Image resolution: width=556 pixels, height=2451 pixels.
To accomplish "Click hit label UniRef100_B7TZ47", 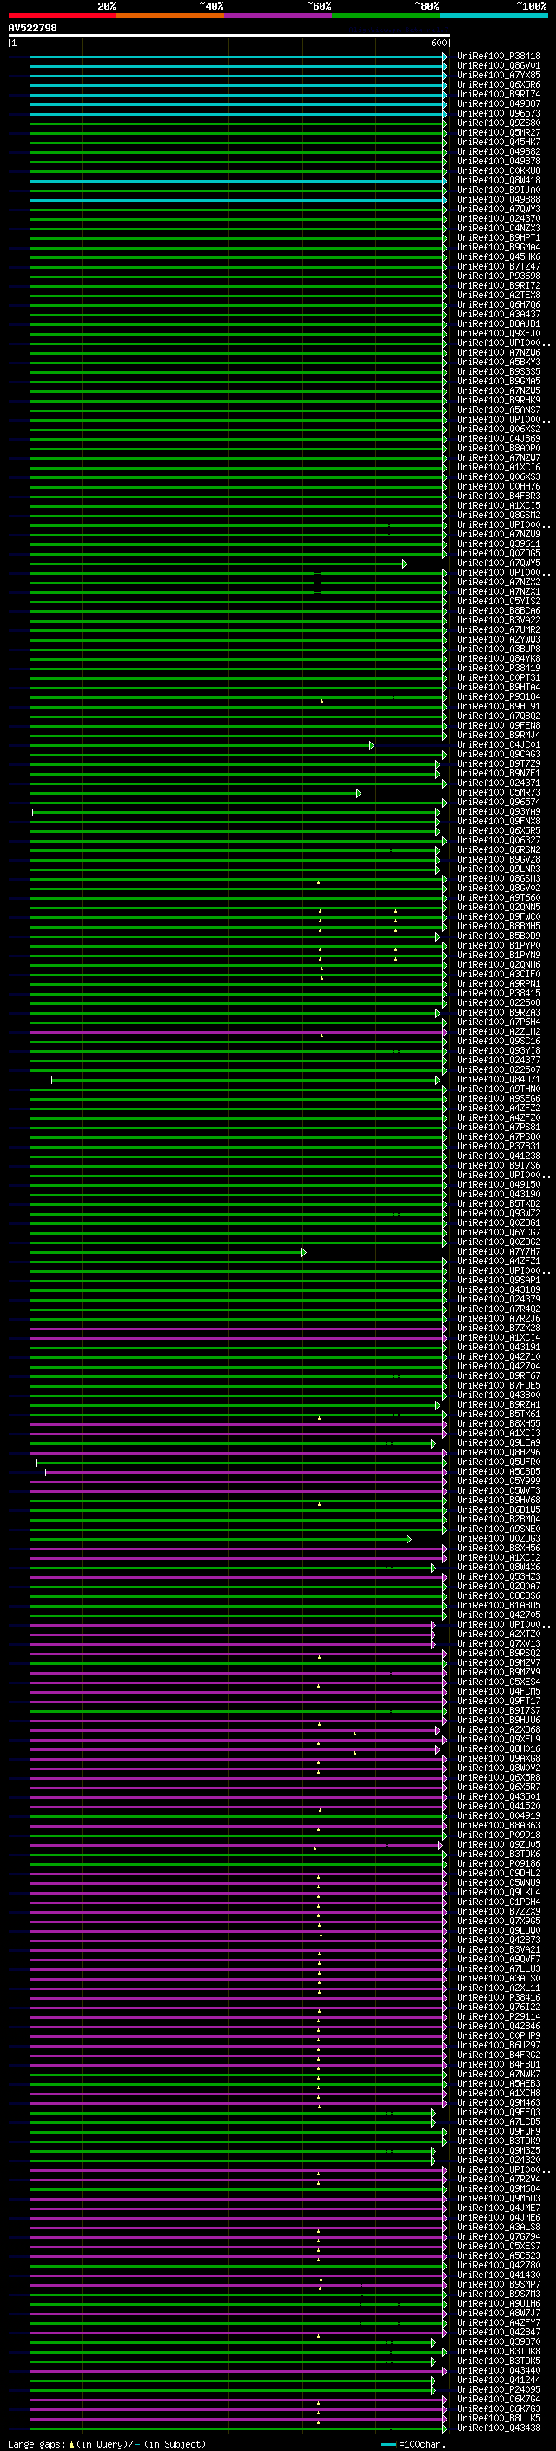I will coord(498,266).
